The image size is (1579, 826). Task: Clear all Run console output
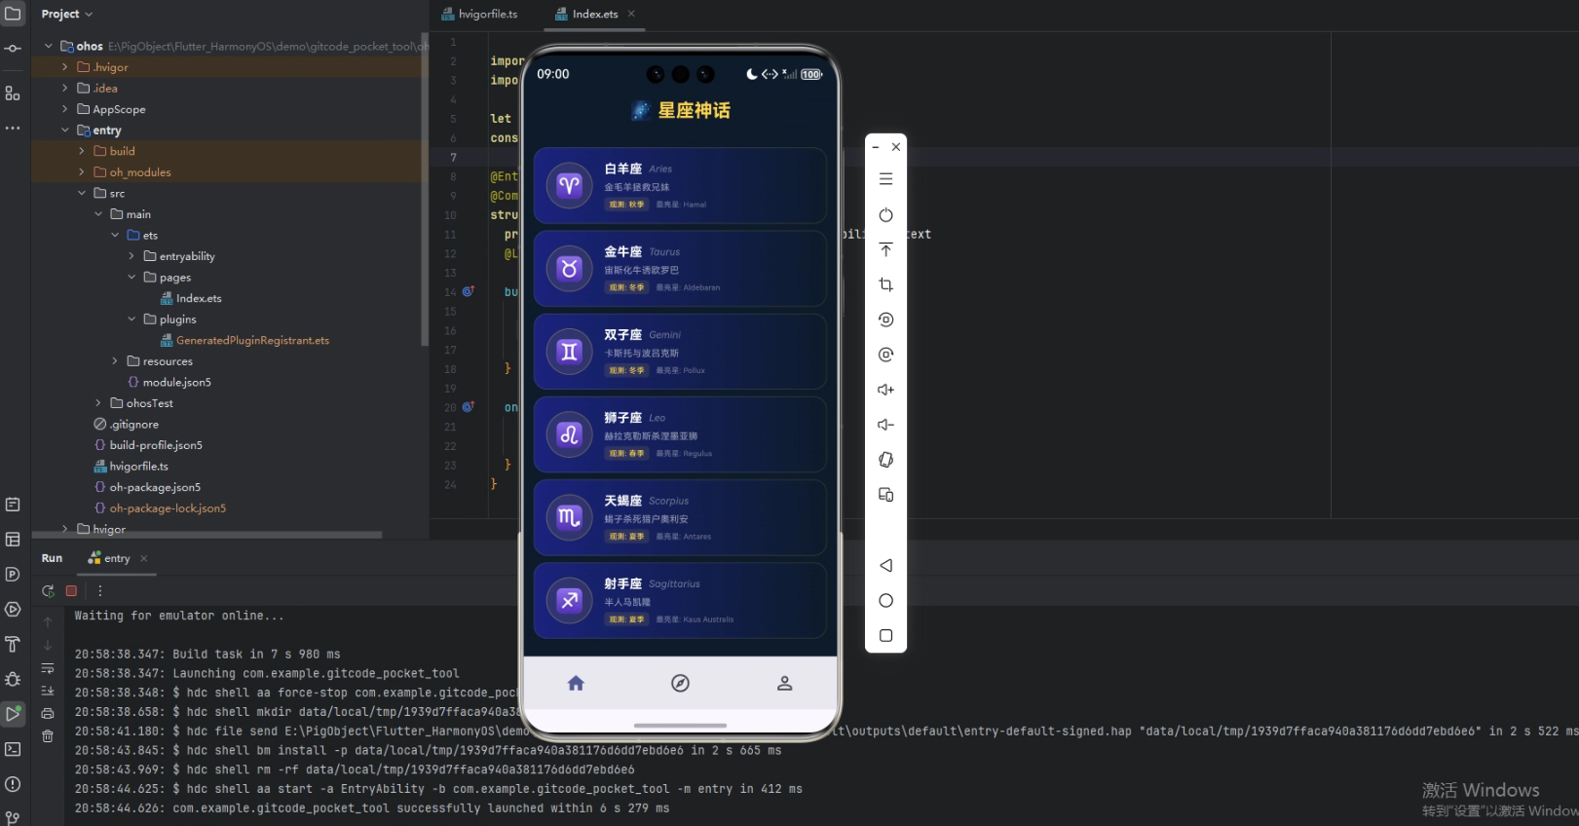tap(48, 736)
